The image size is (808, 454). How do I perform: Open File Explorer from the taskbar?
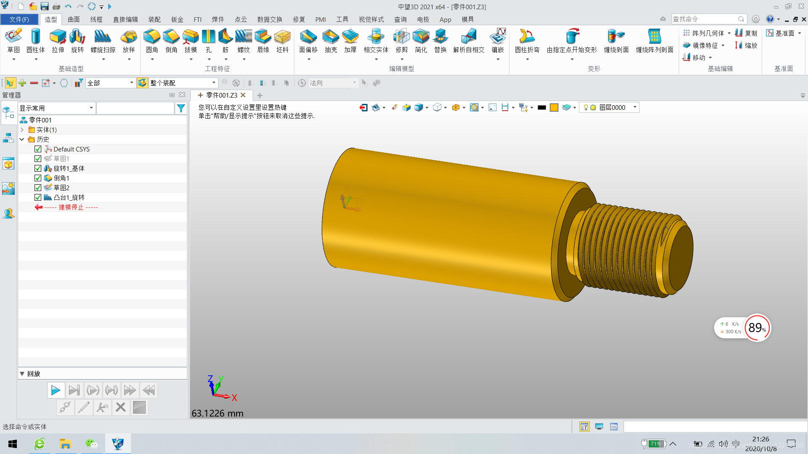65,444
